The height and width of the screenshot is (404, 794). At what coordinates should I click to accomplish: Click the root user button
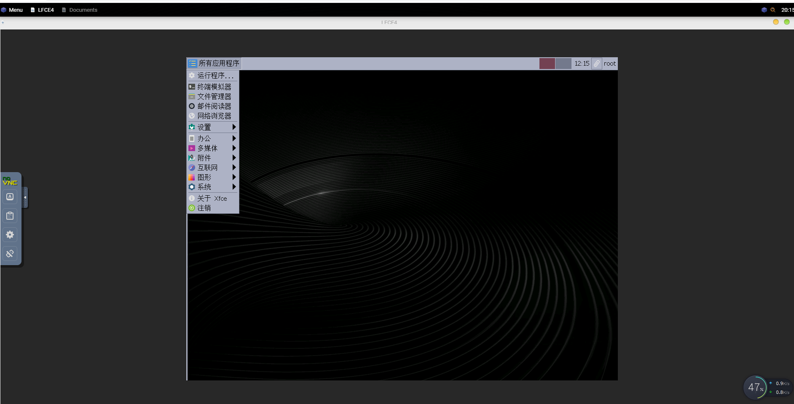(609, 64)
